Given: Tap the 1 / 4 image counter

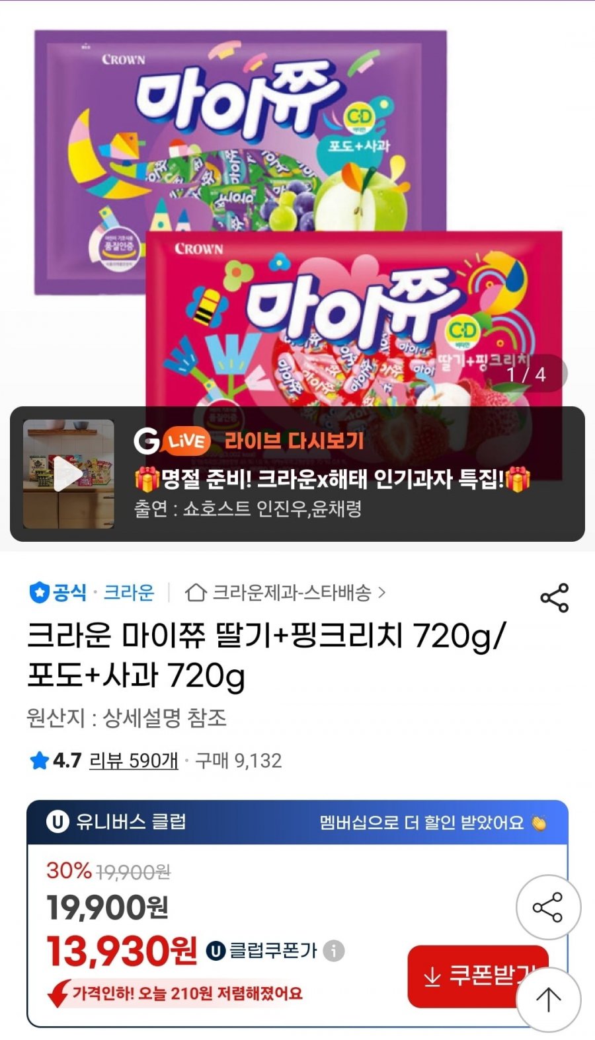Looking at the screenshot, I should point(527,373).
